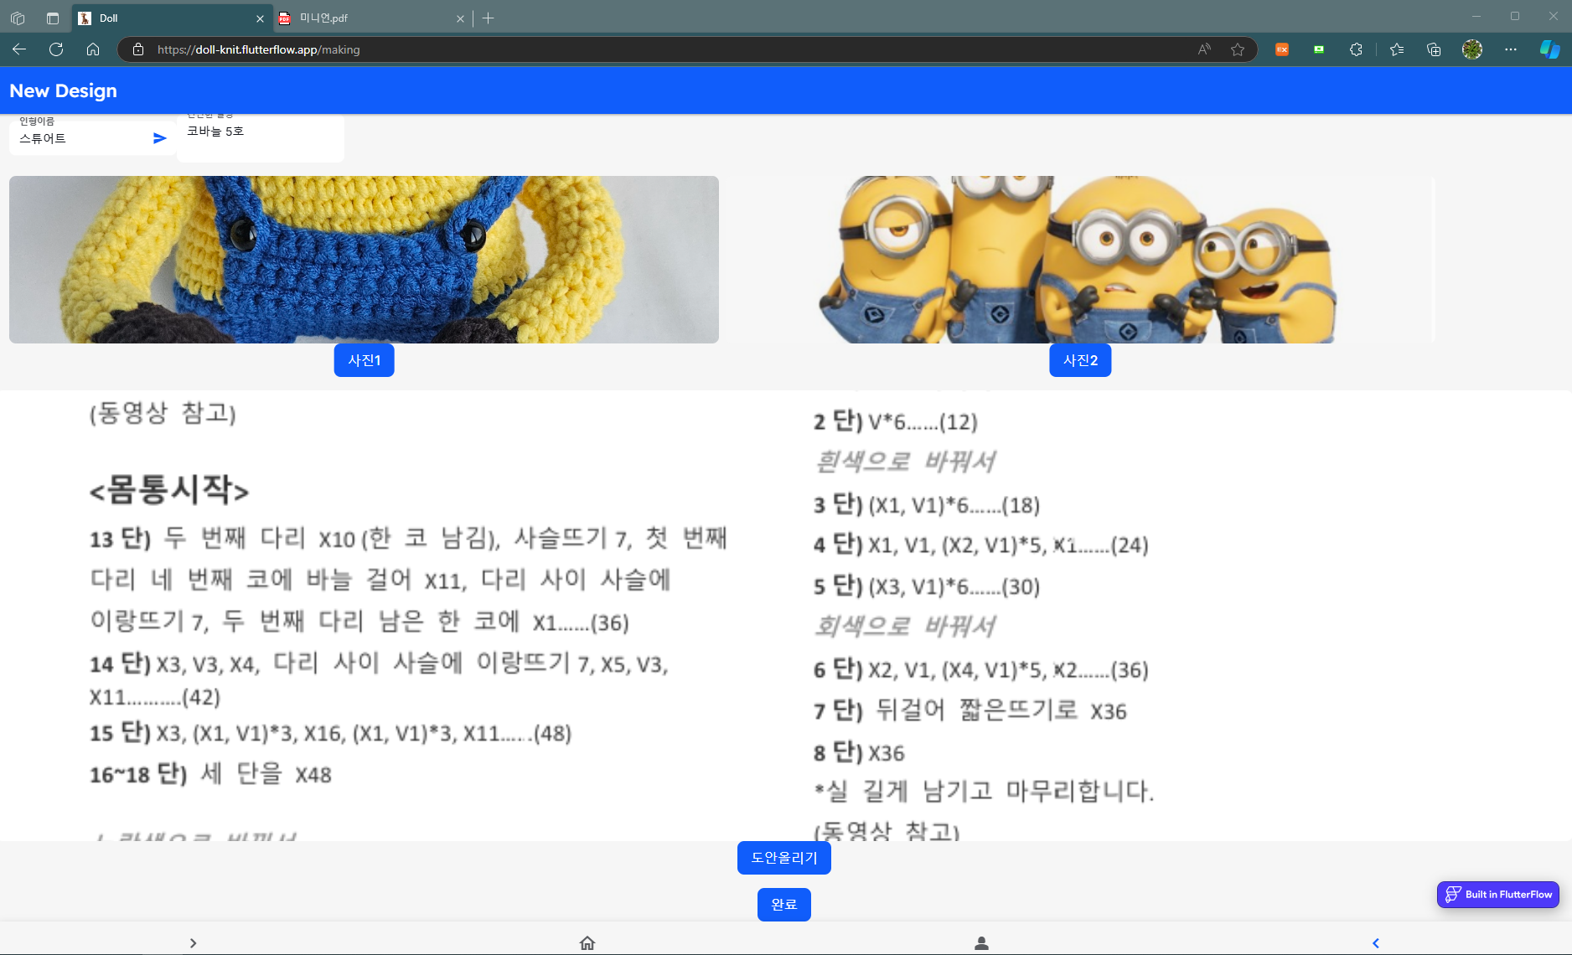Click the line '16~18 단) 세 단을 X48'
The width and height of the screenshot is (1572, 955).
click(210, 774)
